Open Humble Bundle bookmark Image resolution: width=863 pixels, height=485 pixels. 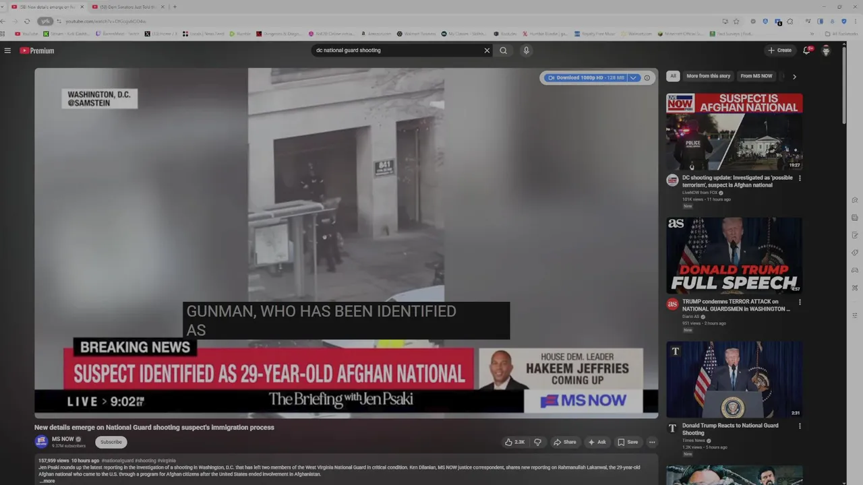(x=545, y=34)
